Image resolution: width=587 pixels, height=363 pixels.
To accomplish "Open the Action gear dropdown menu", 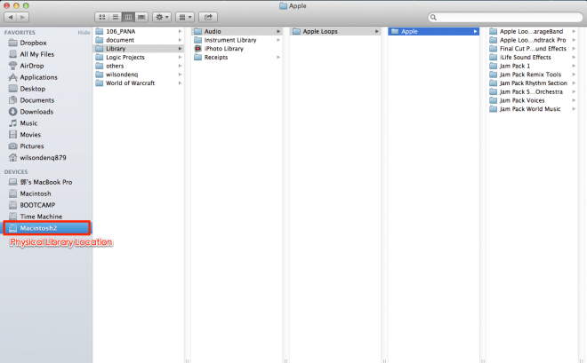I will (x=162, y=17).
